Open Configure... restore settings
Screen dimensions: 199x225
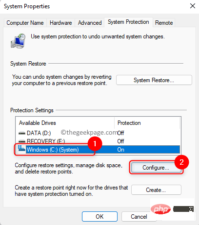[156, 168]
